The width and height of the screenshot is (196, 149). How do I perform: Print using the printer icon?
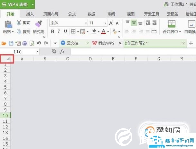tap(25, 43)
